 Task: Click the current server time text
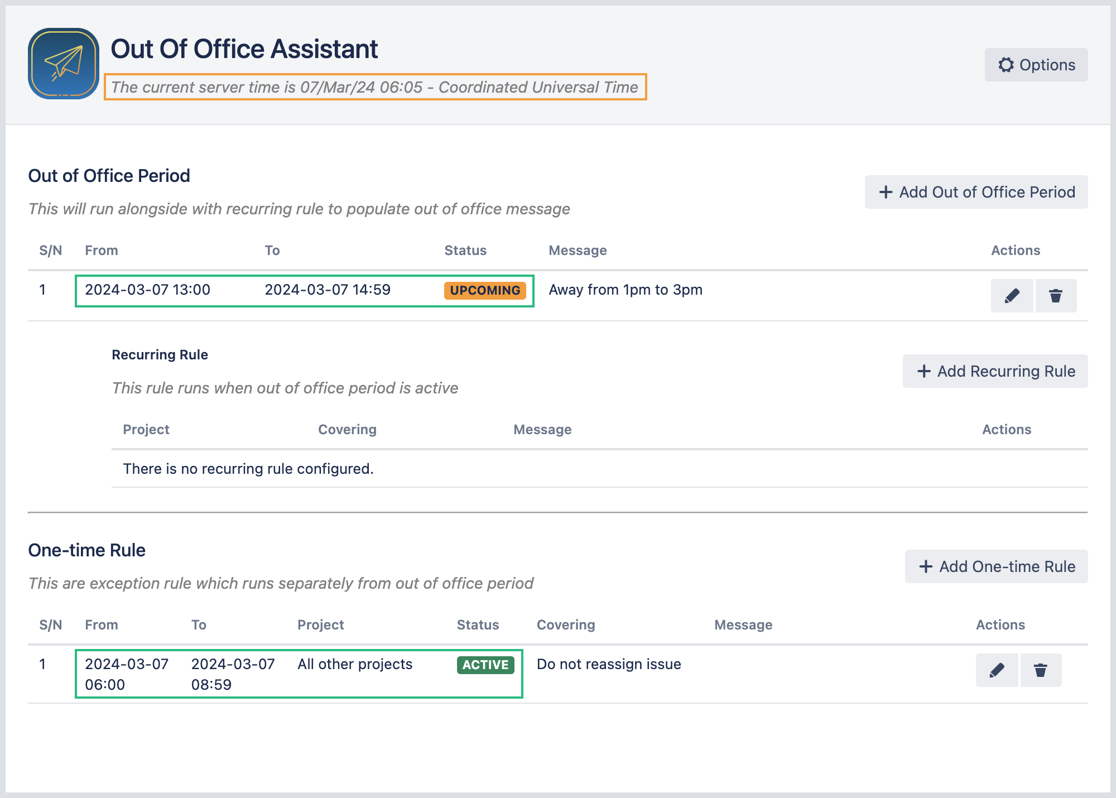[x=374, y=87]
